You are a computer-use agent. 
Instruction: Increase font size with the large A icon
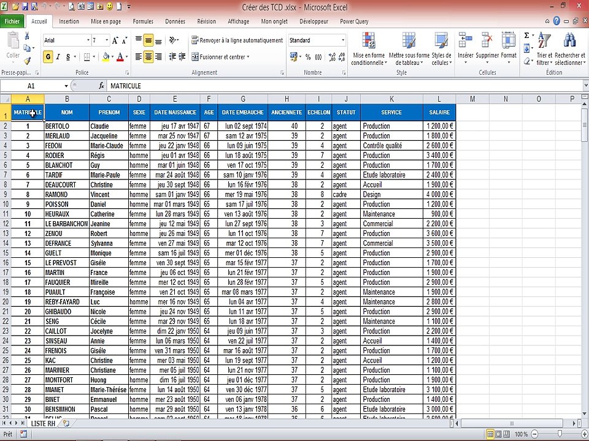point(115,40)
